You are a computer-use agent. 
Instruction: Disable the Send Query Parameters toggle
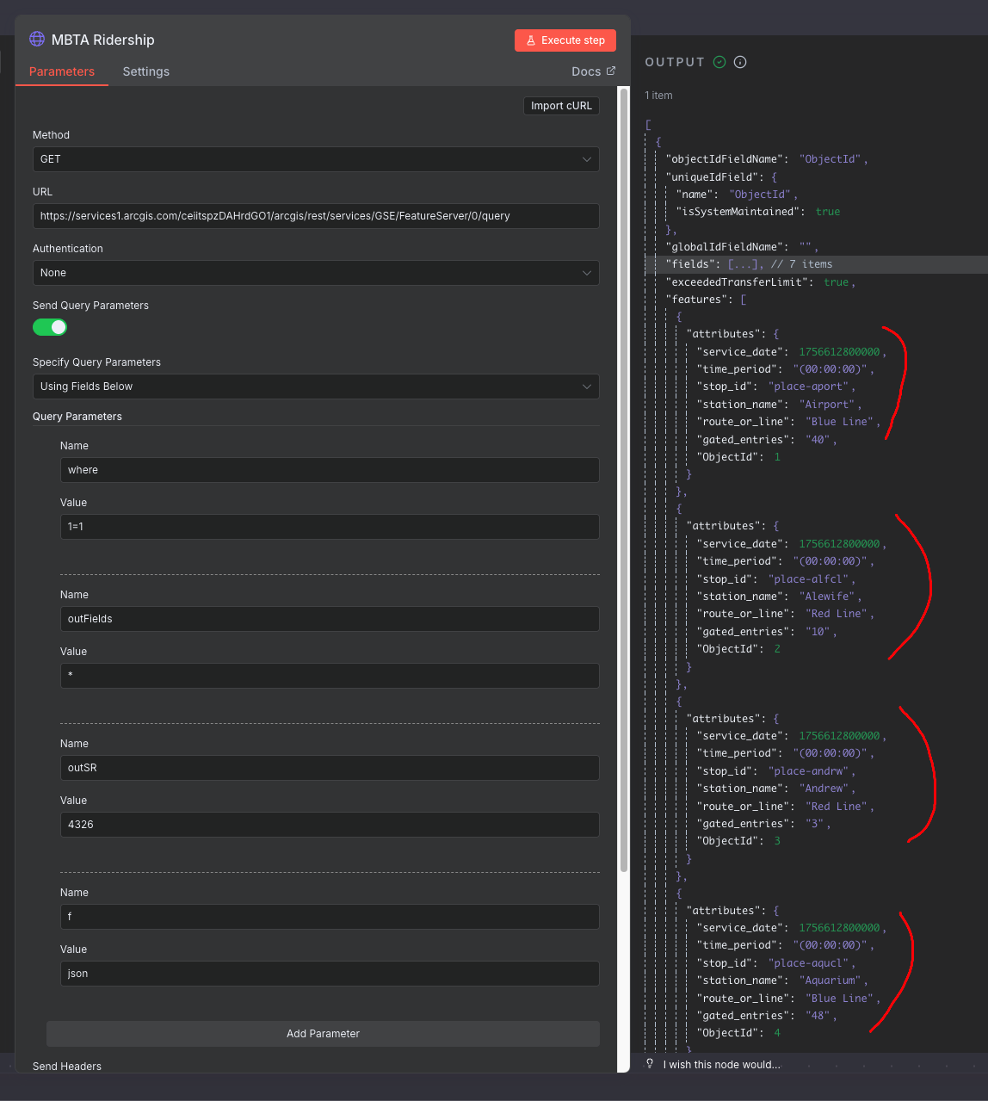click(x=50, y=327)
